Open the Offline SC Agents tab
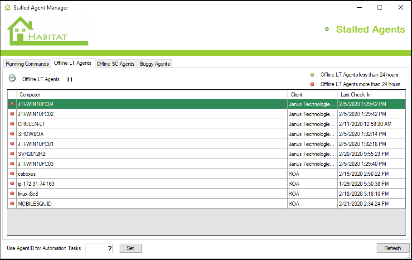 point(116,64)
